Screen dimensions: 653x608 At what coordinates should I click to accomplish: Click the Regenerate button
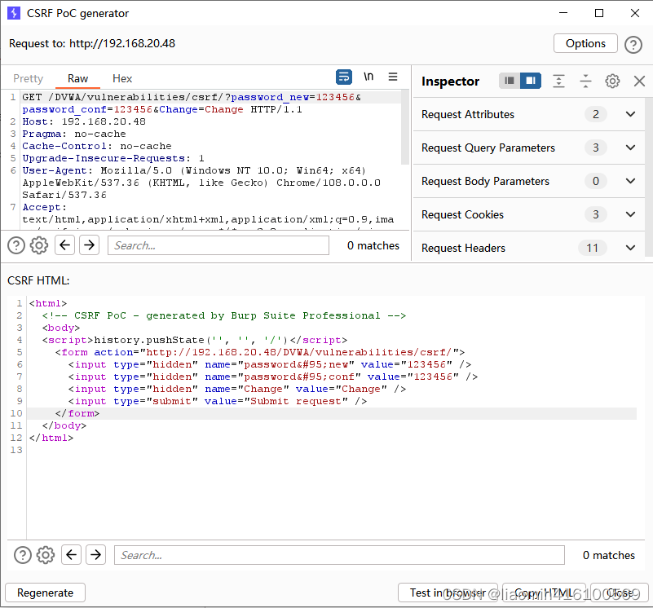pos(45,593)
